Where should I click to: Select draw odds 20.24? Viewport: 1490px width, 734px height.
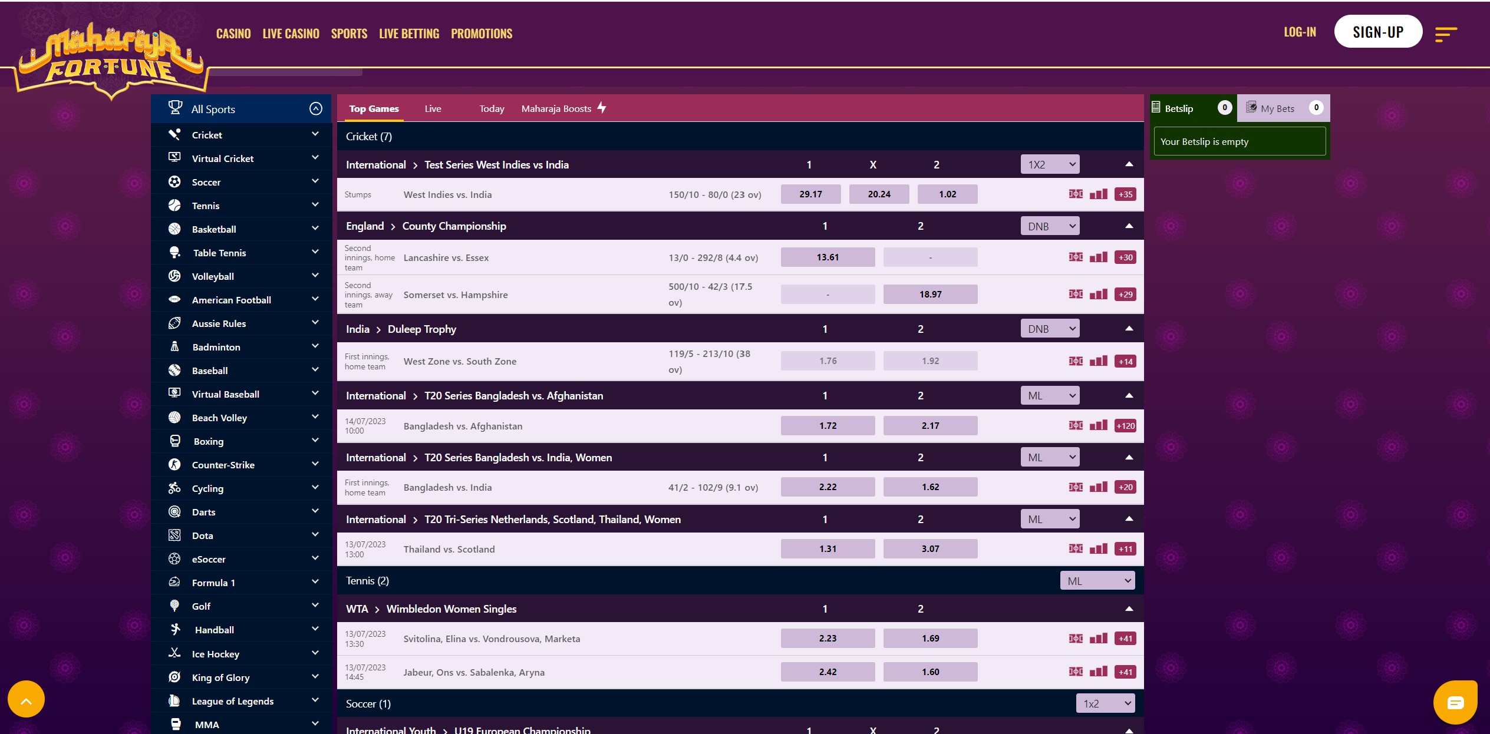pos(879,194)
